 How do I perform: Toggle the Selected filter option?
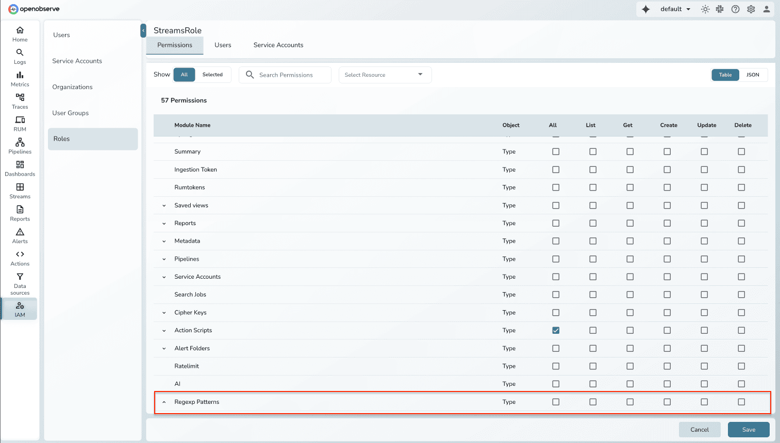pos(213,75)
